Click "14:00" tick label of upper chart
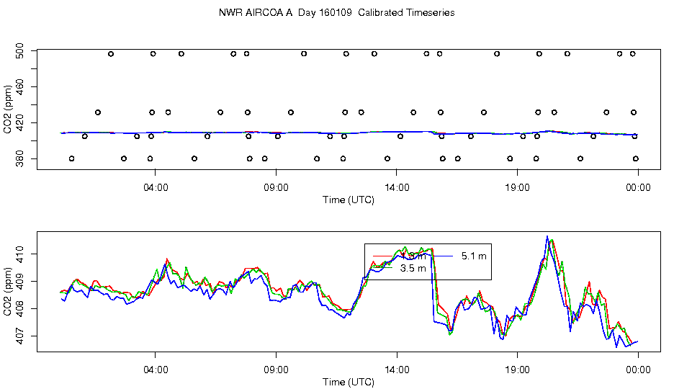674x389 pixels. click(x=397, y=188)
